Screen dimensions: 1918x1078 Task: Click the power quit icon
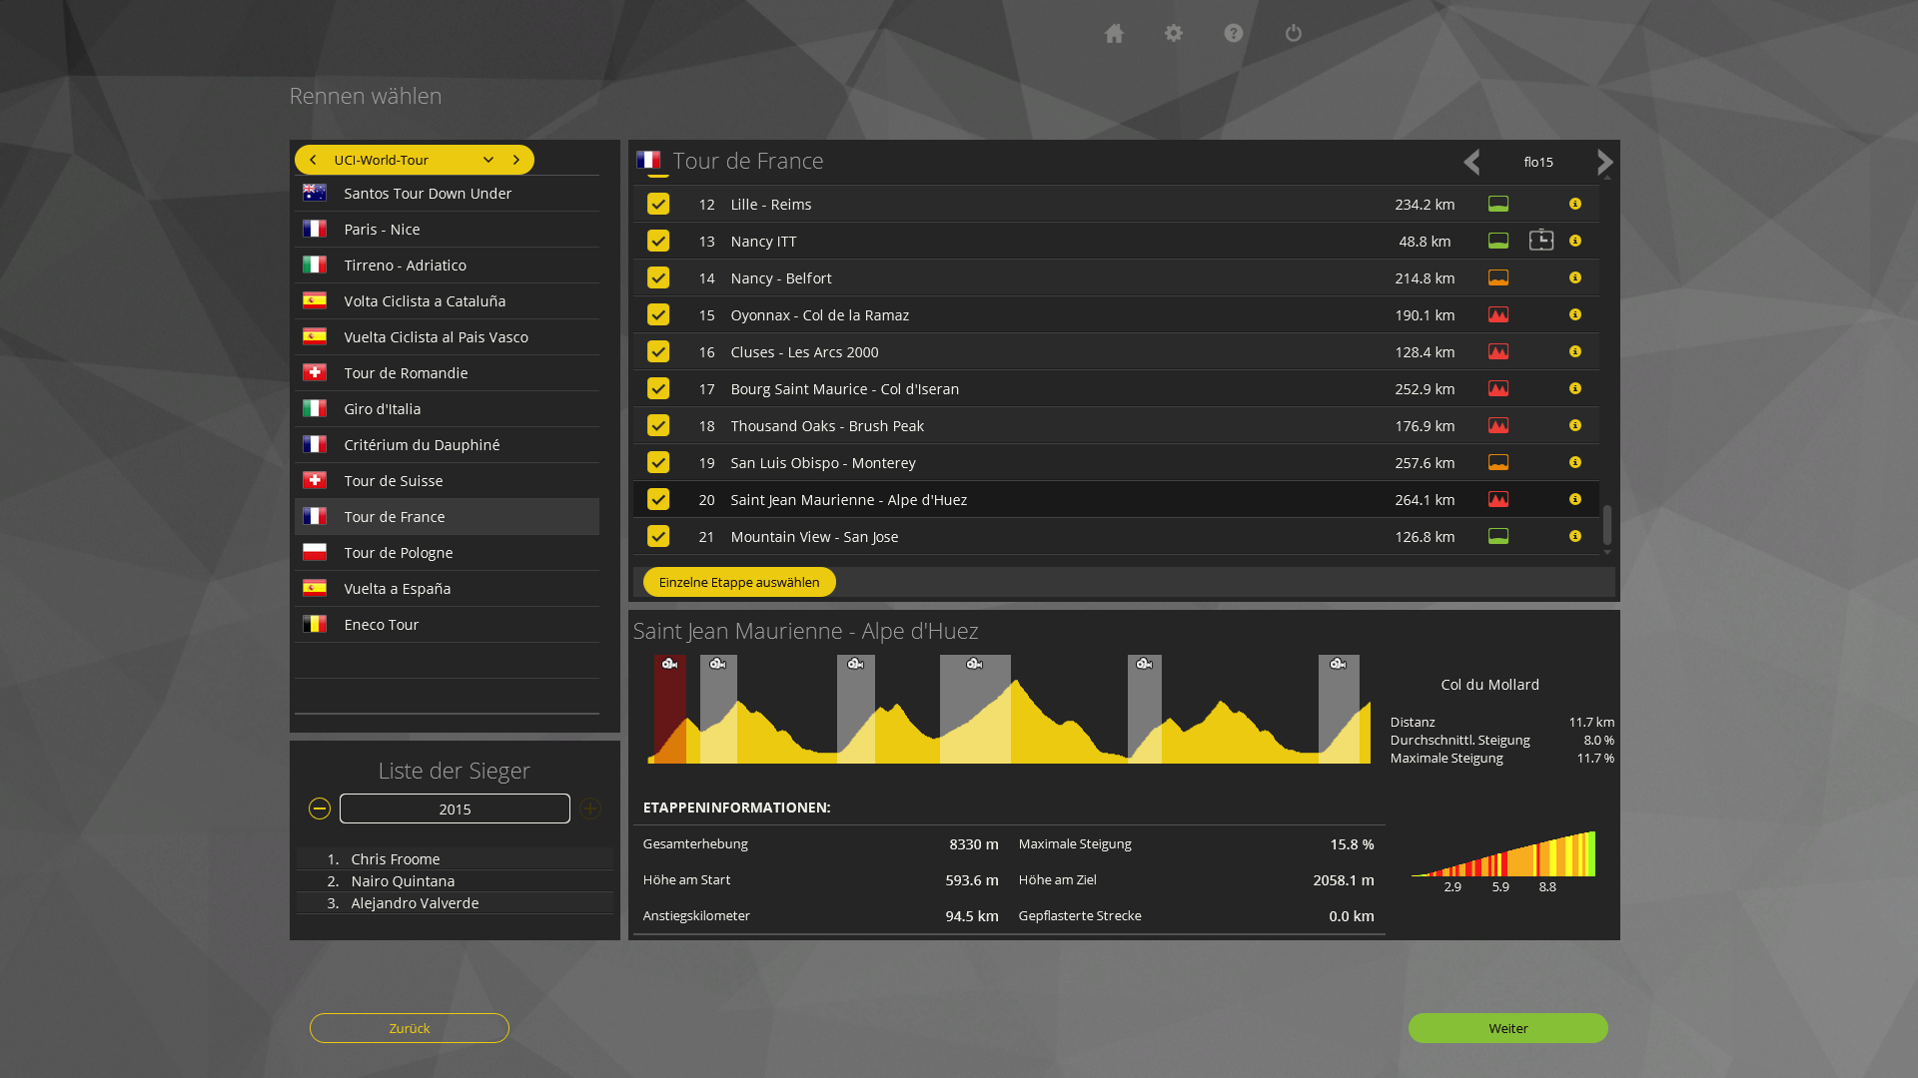(1294, 34)
